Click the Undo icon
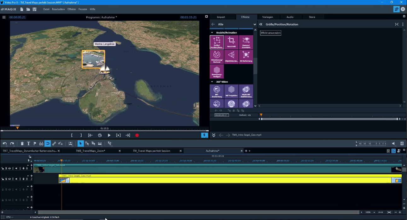Image resolution: width=407 pixels, height=220 pixels. click(x=5, y=143)
